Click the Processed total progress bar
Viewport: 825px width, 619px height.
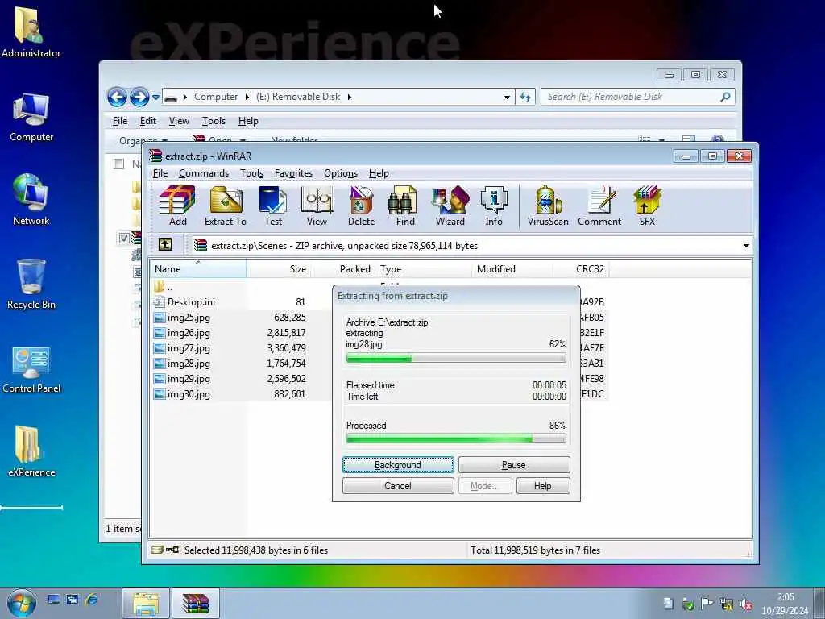pyautogui.click(x=456, y=438)
